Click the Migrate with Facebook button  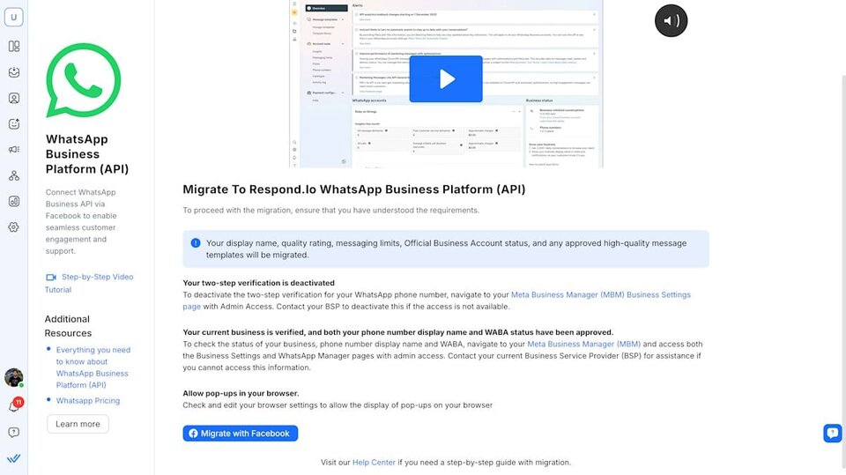pos(240,434)
